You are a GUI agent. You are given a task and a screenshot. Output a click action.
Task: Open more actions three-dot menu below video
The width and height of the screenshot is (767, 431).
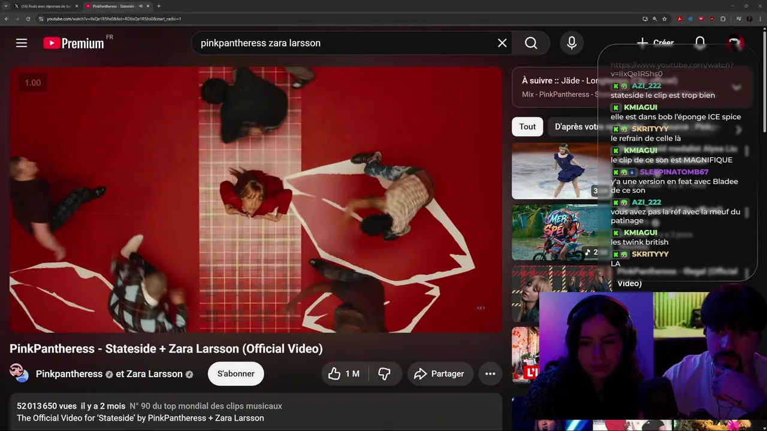click(490, 374)
